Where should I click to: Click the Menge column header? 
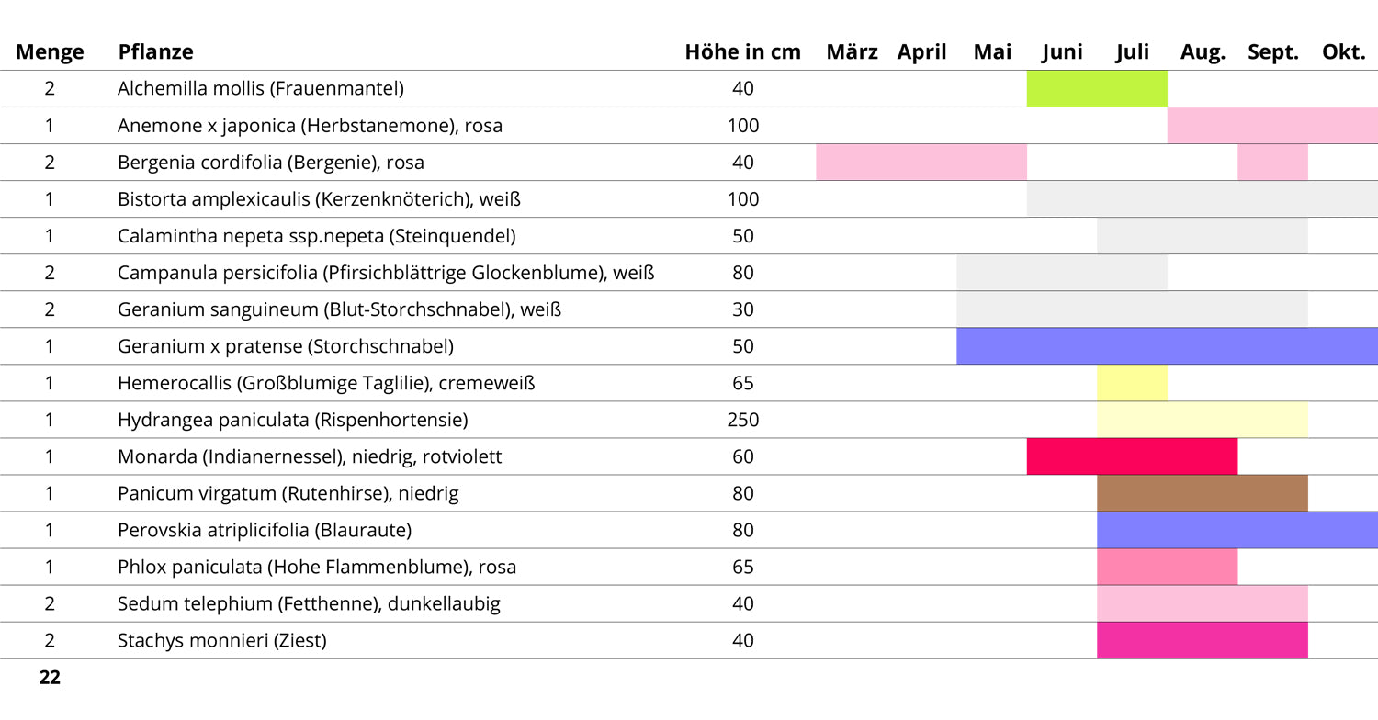coord(50,52)
